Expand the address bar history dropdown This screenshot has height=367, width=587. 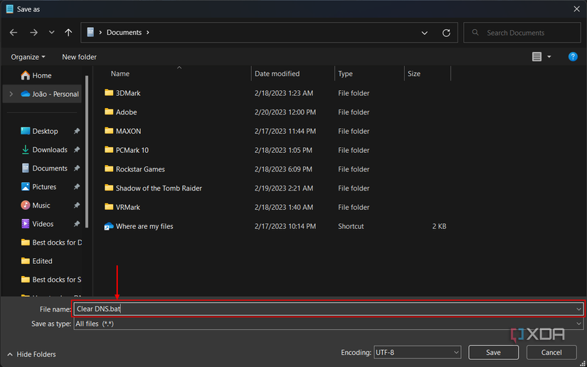(424, 33)
